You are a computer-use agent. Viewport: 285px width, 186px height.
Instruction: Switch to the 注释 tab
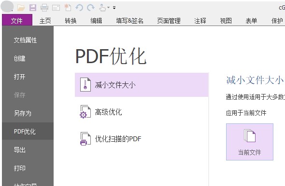[x=200, y=21]
